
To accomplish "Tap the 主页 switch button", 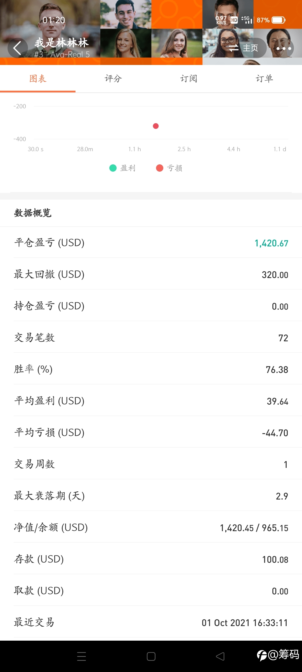I will (243, 48).
